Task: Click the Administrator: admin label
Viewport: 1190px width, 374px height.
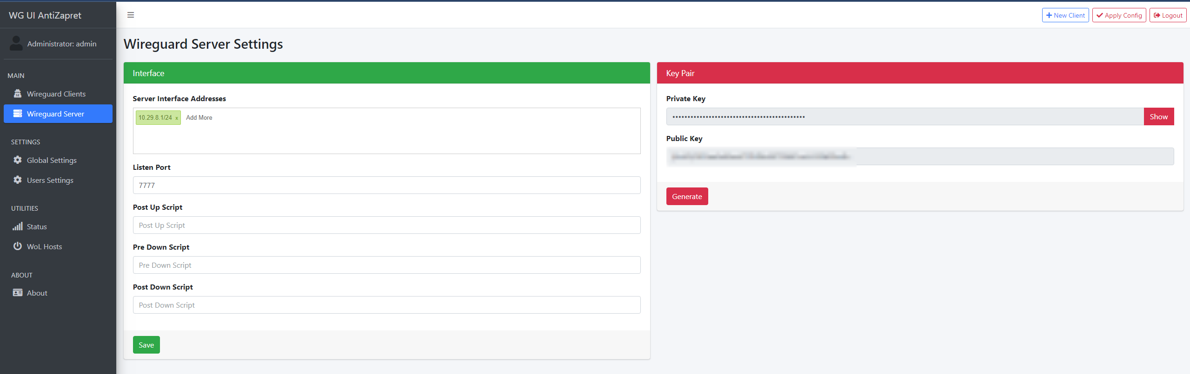Action: coord(62,44)
